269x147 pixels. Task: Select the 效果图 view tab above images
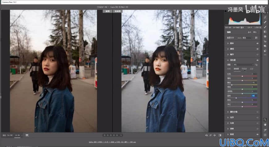click(117, 11)
